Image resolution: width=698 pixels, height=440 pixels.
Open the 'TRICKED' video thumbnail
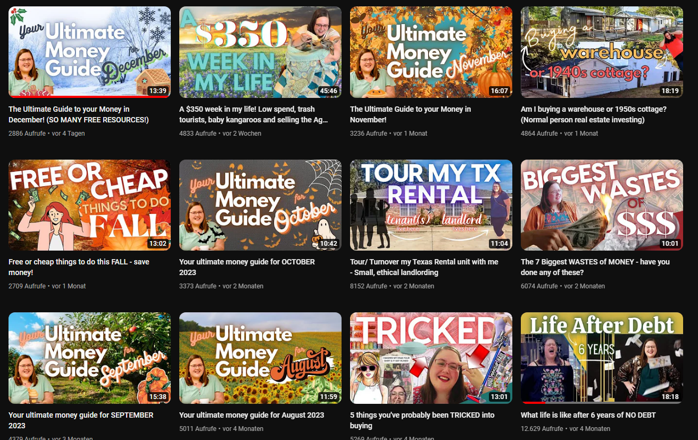click(431, 358)
